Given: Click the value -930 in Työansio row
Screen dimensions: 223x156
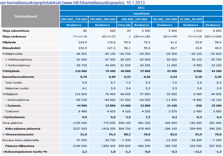Looking at the screenshot, I should [x=198, y=106].
